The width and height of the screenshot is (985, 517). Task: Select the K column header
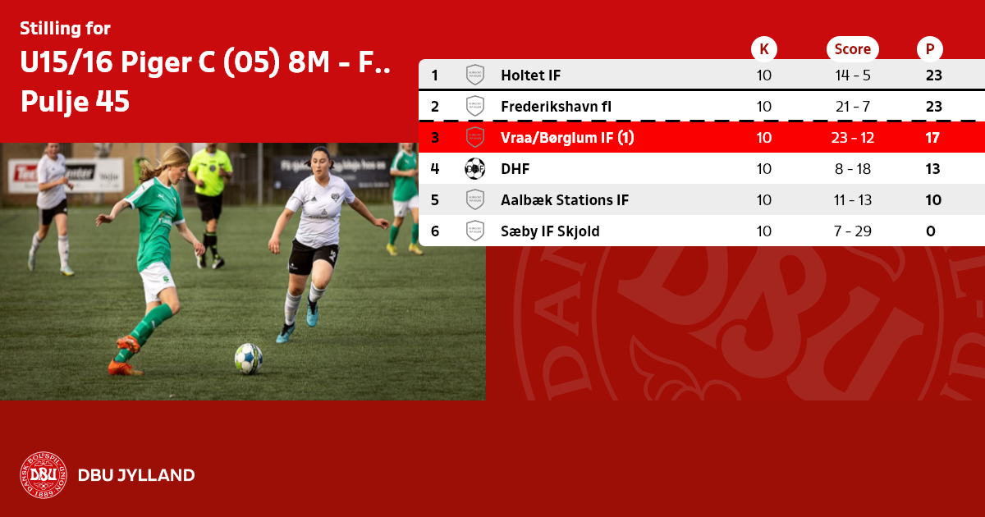[x=764, y=49]
